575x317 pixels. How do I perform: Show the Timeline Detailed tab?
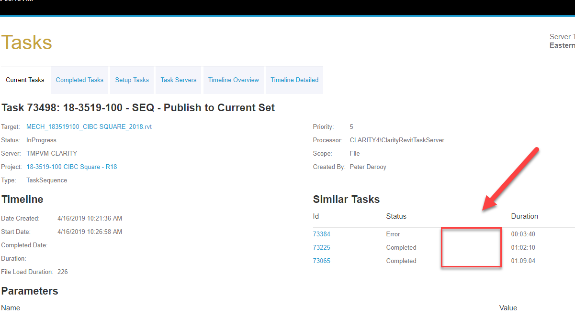pos(294,80)
